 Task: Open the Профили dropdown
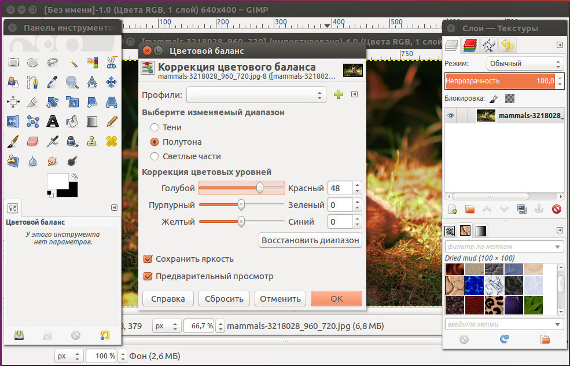256,94
